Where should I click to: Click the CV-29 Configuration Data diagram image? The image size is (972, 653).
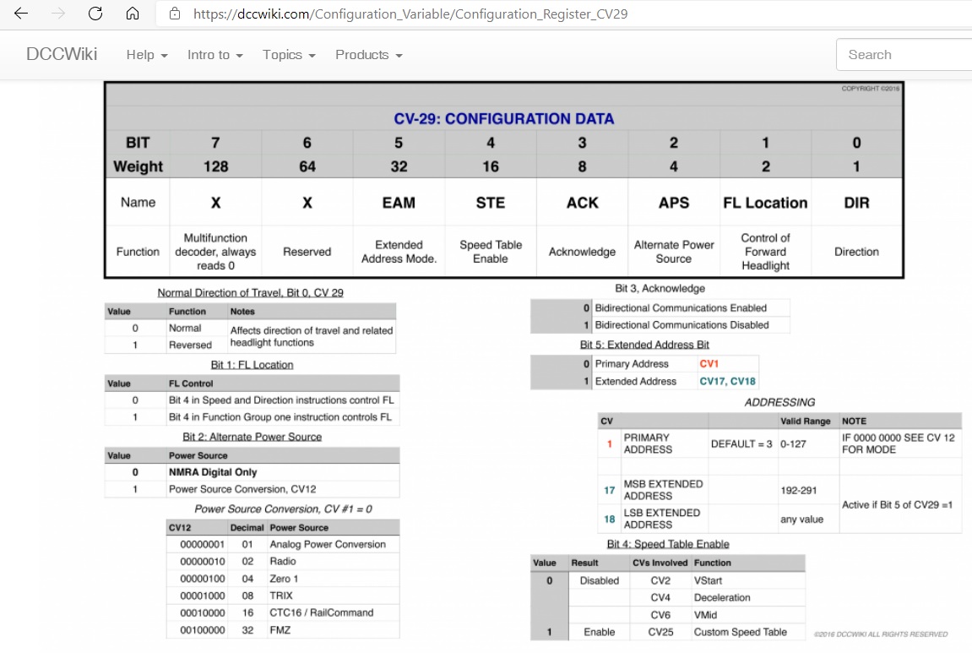tap(504, 362)
